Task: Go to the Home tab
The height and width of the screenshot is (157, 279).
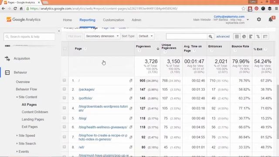Action: pyautogui.click(x=68, y=20)
